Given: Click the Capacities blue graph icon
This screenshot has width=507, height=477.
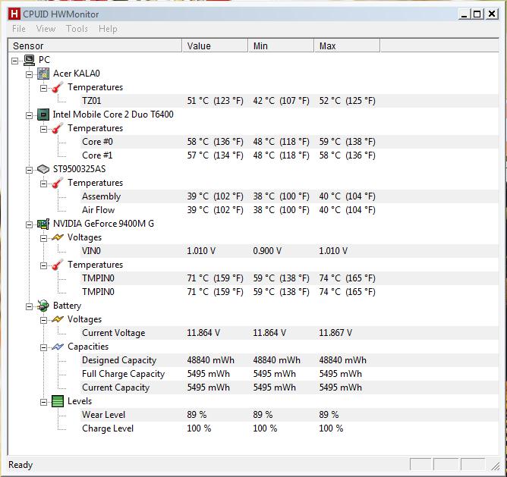Looking at the screenshot, I should [x=58, y=347].
